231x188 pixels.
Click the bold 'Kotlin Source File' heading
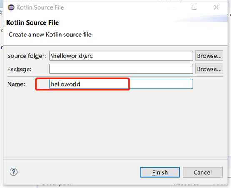tap(33, 22)
